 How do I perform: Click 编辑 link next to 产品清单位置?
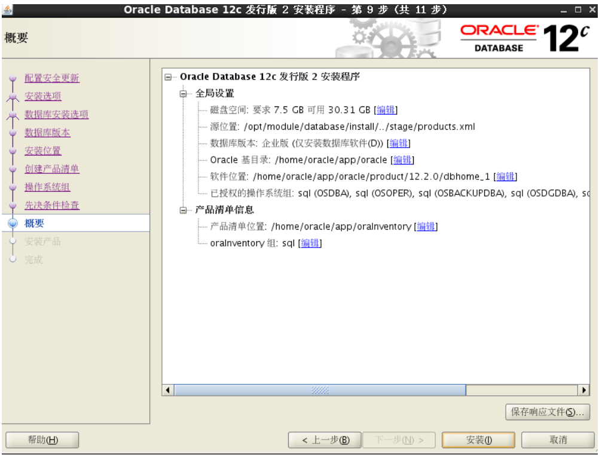point(426,227)
